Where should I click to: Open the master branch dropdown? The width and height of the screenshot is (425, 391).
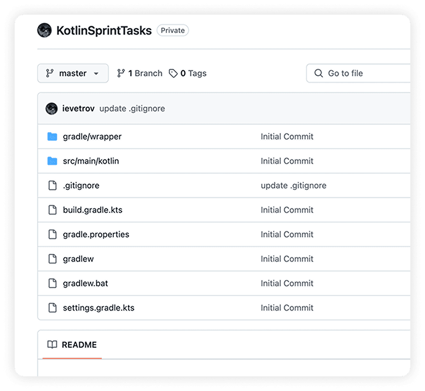[x=73, y=73]
